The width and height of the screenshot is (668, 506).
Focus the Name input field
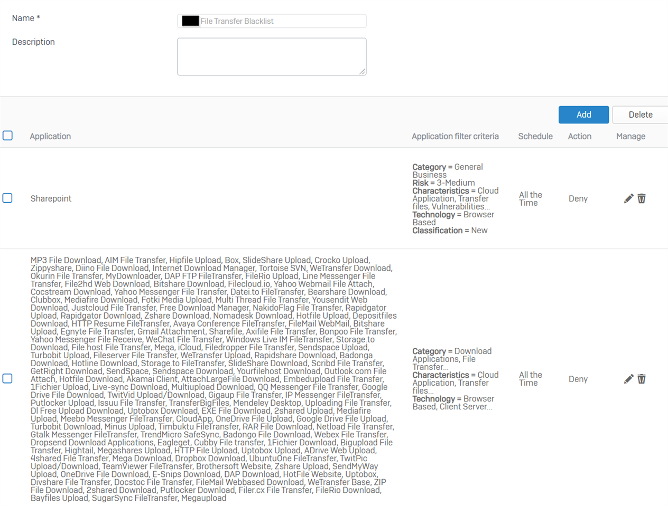click(272, 21)
